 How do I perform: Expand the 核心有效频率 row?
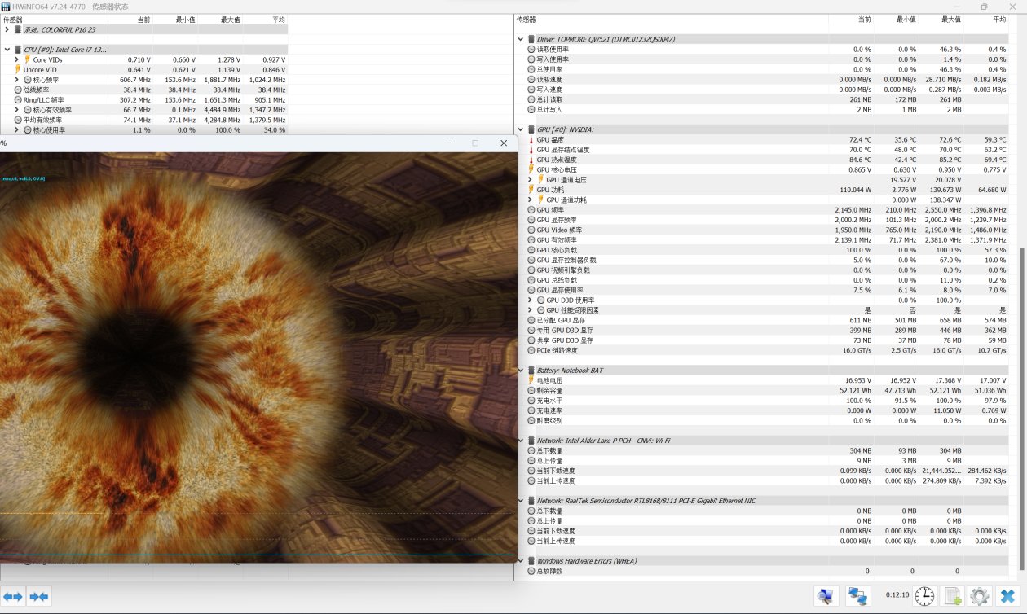(17, 110)
